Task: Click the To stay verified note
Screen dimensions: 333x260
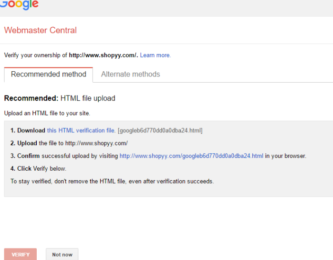Action: tap(112, 181)
